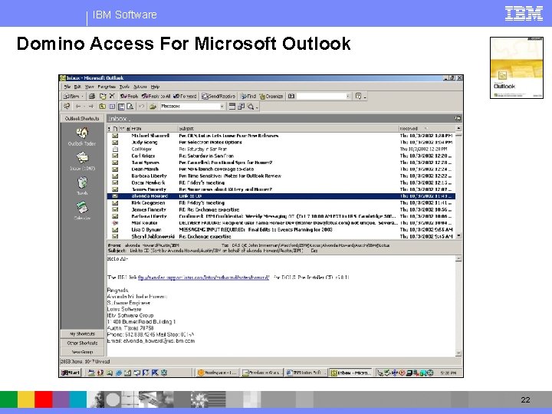Click the Inbox - Microsoft Outlook taskbar button
The height and width of the screenshot is (414, 552).
pyautogui.click(x=351, y=373)
